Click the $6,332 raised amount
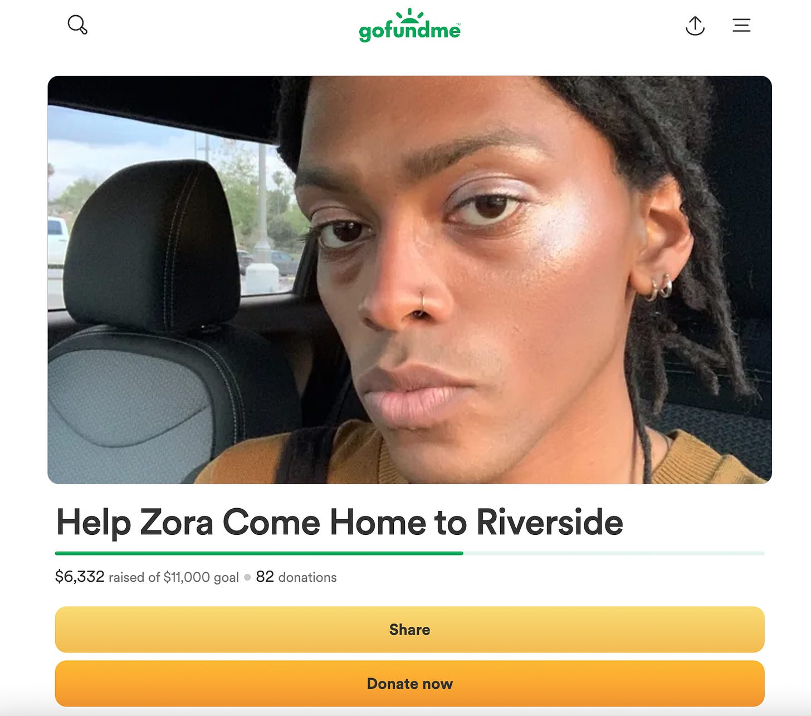 click(80, 577)
